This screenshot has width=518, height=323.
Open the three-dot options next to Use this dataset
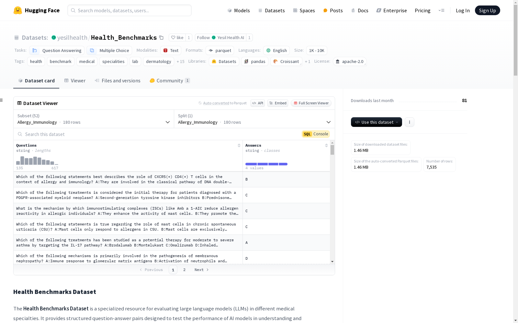(x=410, y=122)
